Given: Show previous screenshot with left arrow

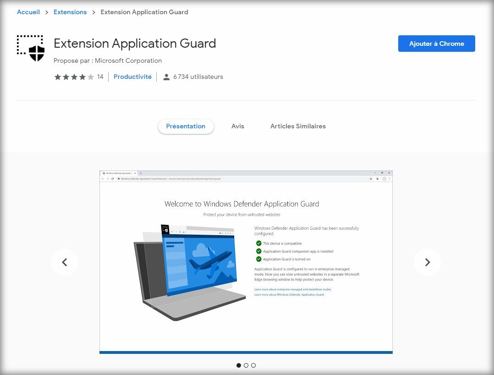Looking at the screenshot, I should 65,262.
